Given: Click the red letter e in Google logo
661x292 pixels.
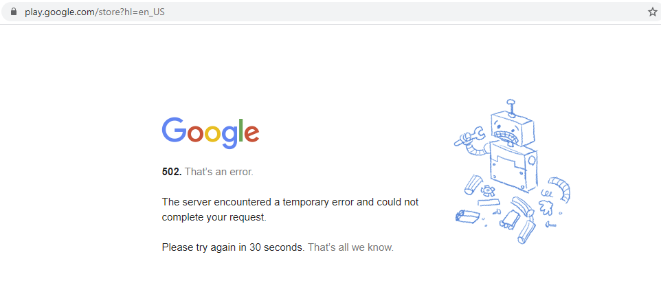Looking at the screenshot, I should point(251,133).
